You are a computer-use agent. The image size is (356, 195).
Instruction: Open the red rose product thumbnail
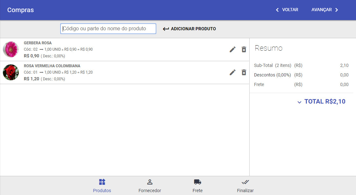(11, 72)
